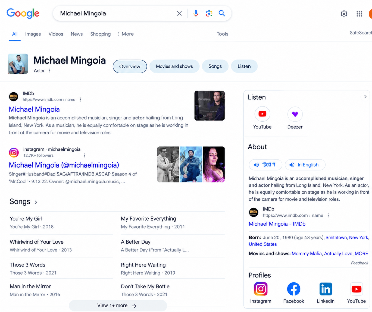
Task: Switch to the News tab
Action: pos(77,34)
